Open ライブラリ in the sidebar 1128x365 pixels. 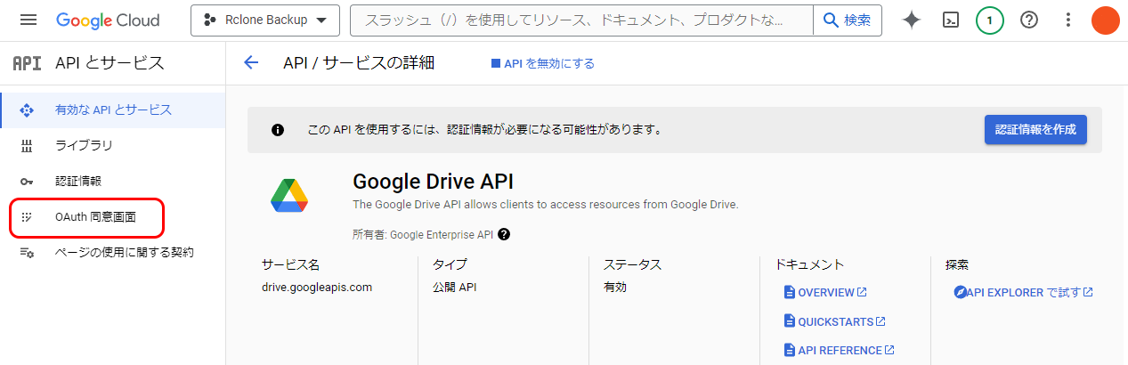113,145
